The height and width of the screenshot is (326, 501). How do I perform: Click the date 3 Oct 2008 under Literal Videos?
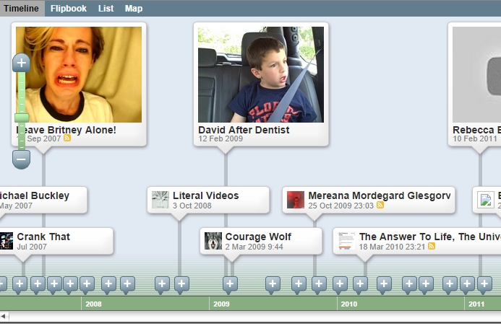[192, 206]
